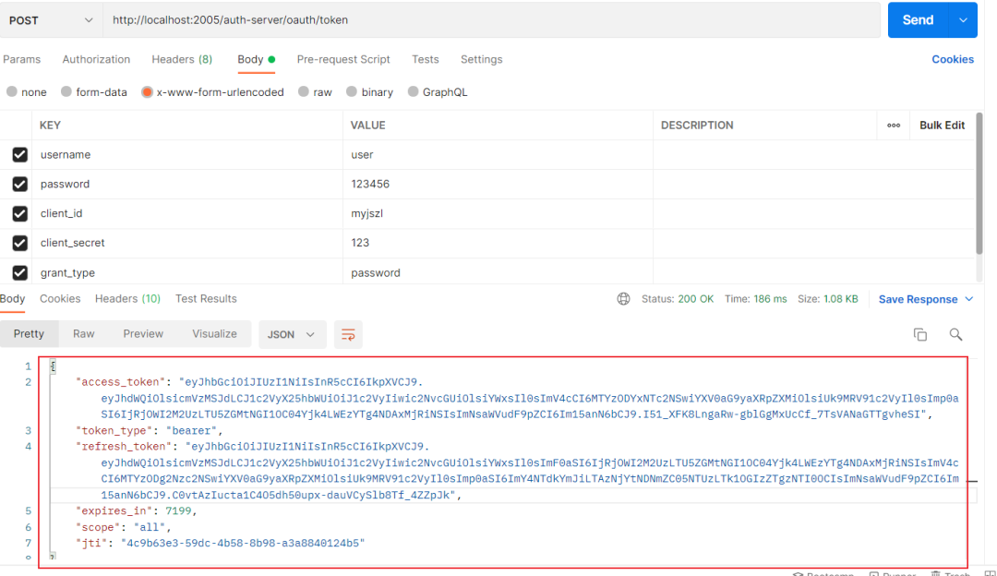Viewport: 997px width, 576px height.
Task: Open the POST method dropdown
Action: coord(51,20)
